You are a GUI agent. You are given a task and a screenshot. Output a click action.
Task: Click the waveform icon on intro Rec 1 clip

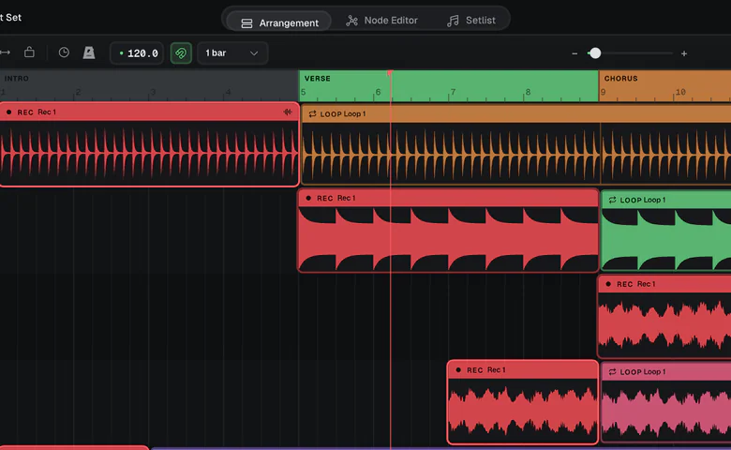(288, 112)
